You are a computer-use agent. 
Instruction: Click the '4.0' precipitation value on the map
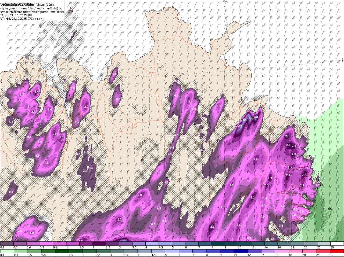pos(256,117)
